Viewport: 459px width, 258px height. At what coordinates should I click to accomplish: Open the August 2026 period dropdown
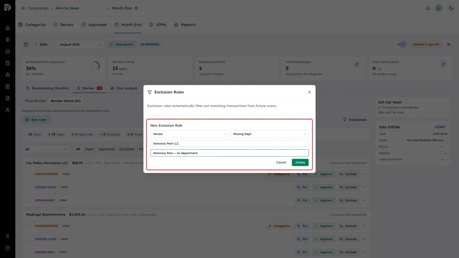tap(81, 44)
